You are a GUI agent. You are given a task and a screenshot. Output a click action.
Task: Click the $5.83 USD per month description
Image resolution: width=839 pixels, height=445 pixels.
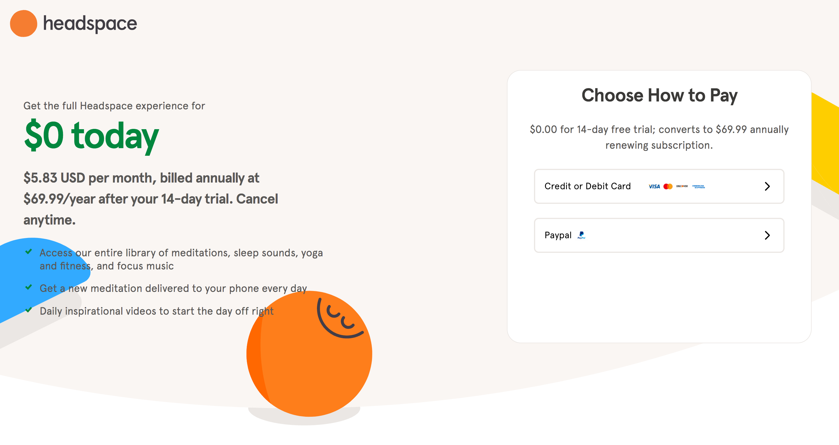click(151, 199)
